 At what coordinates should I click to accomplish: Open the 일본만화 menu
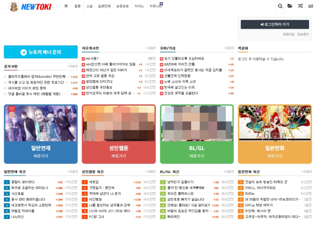(x=104, y=6)
